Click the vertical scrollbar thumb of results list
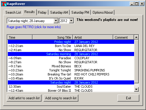 tap(136, 61)
